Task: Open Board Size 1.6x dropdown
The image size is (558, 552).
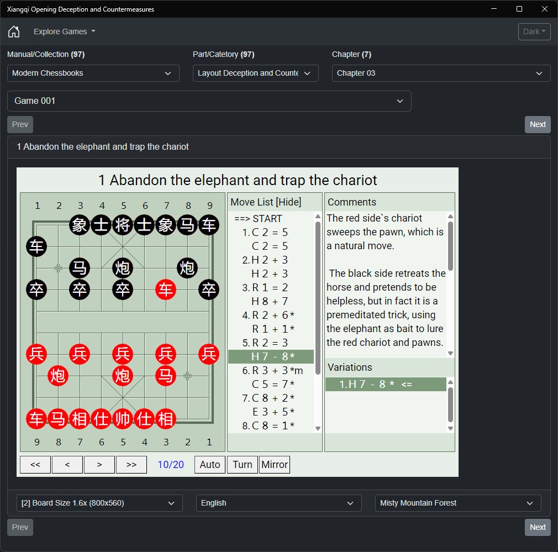Action: coord(99,503)
